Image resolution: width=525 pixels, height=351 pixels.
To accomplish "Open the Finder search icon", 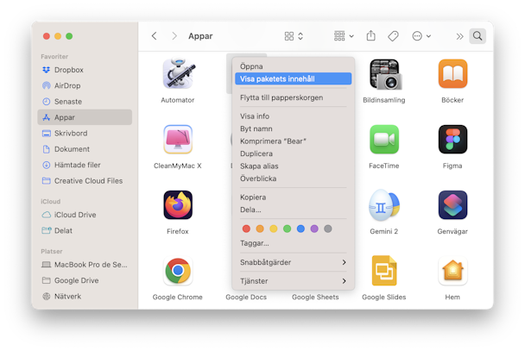I will pos(478,35).
